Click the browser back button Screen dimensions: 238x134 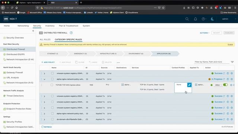click(3, 7)
